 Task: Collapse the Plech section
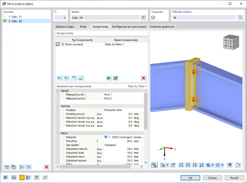pyautogui.click(x=58, y=133)
